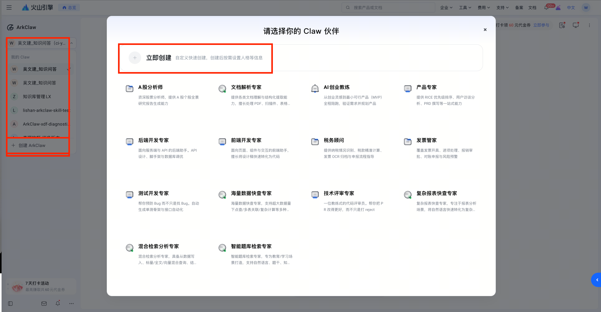
Task: Pick the 智能题库检索专家 icon
Action: point(222,248)
